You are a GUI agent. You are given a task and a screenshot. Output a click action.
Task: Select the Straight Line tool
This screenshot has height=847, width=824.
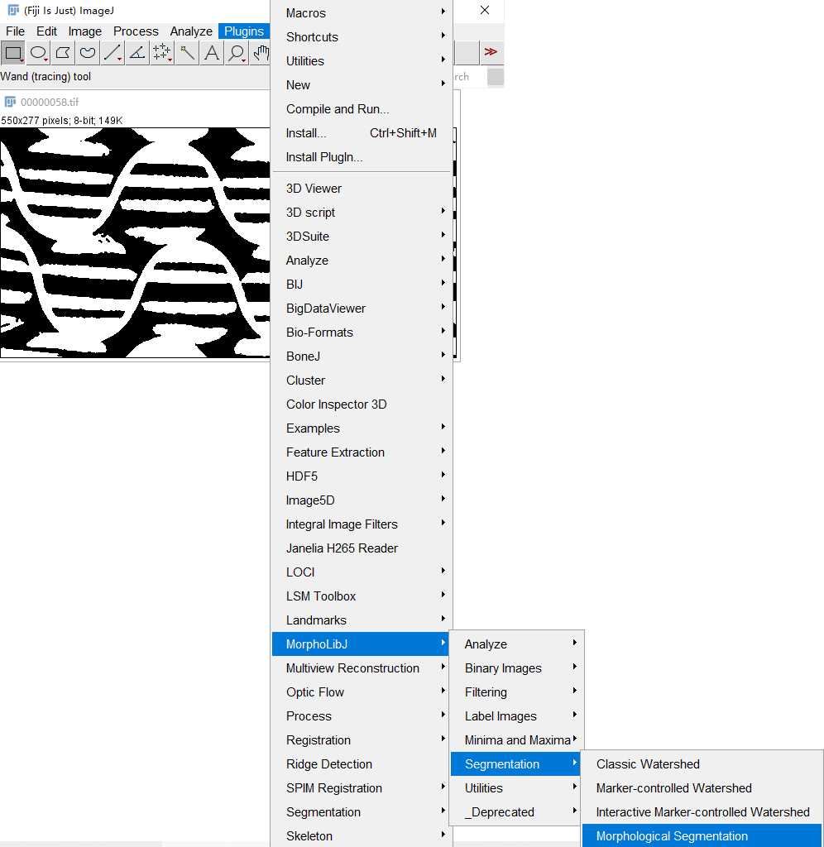click(x=113, y=53)
